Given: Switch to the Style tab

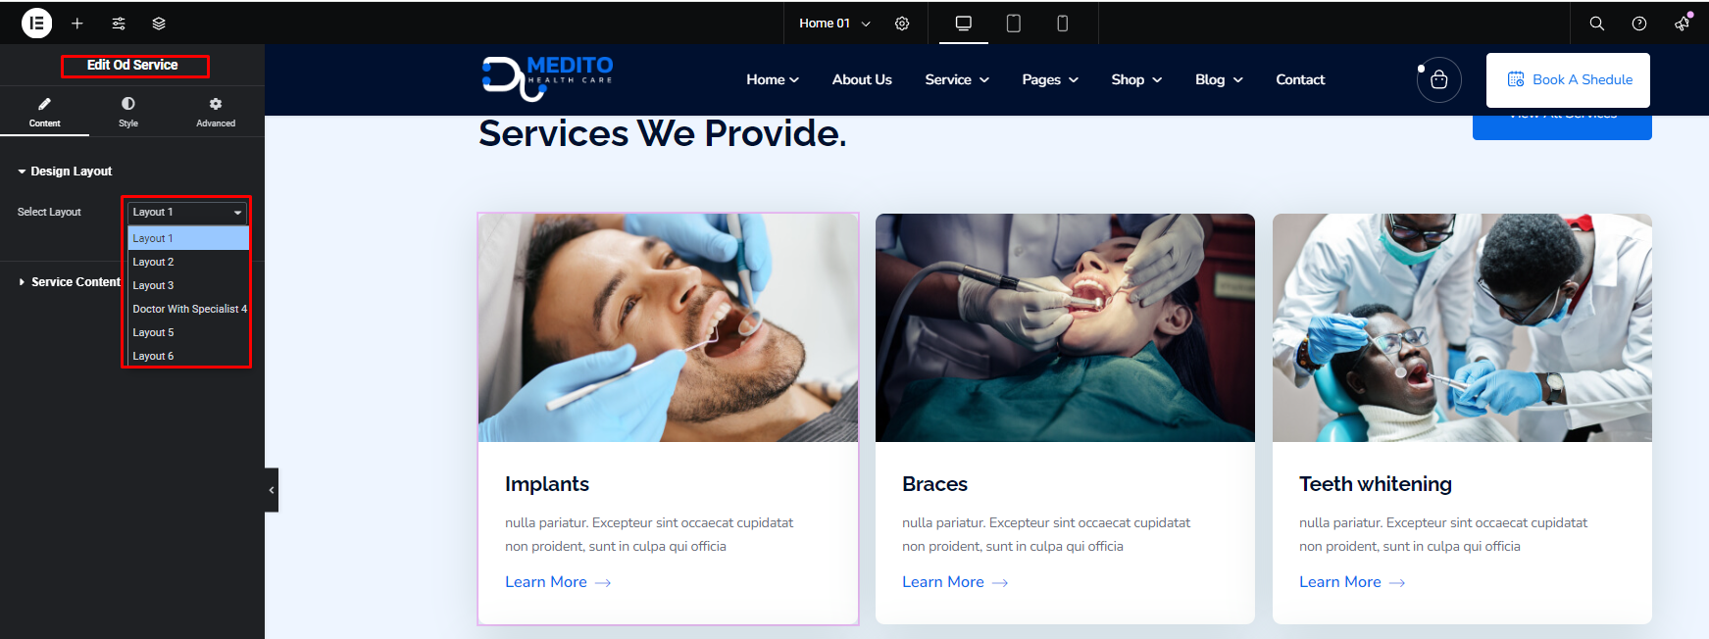Looking at the screenshot, I should (128, 112).
